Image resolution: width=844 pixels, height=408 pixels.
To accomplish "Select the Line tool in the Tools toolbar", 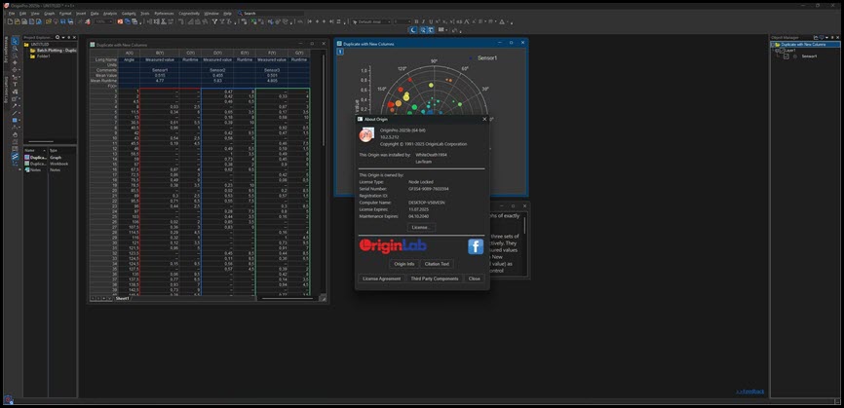I will tap(15, 113).
